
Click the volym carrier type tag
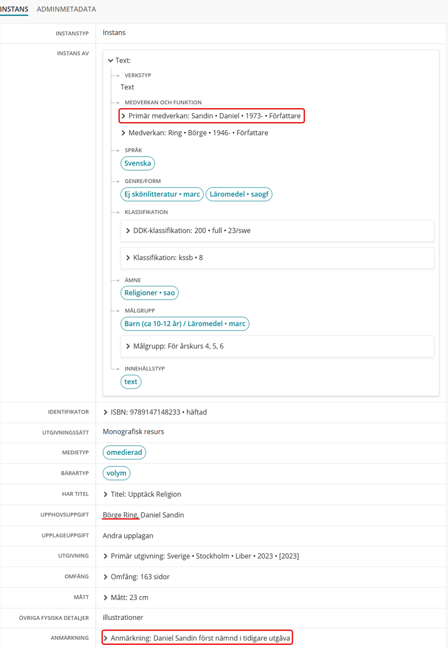click(x=116, y=473)
